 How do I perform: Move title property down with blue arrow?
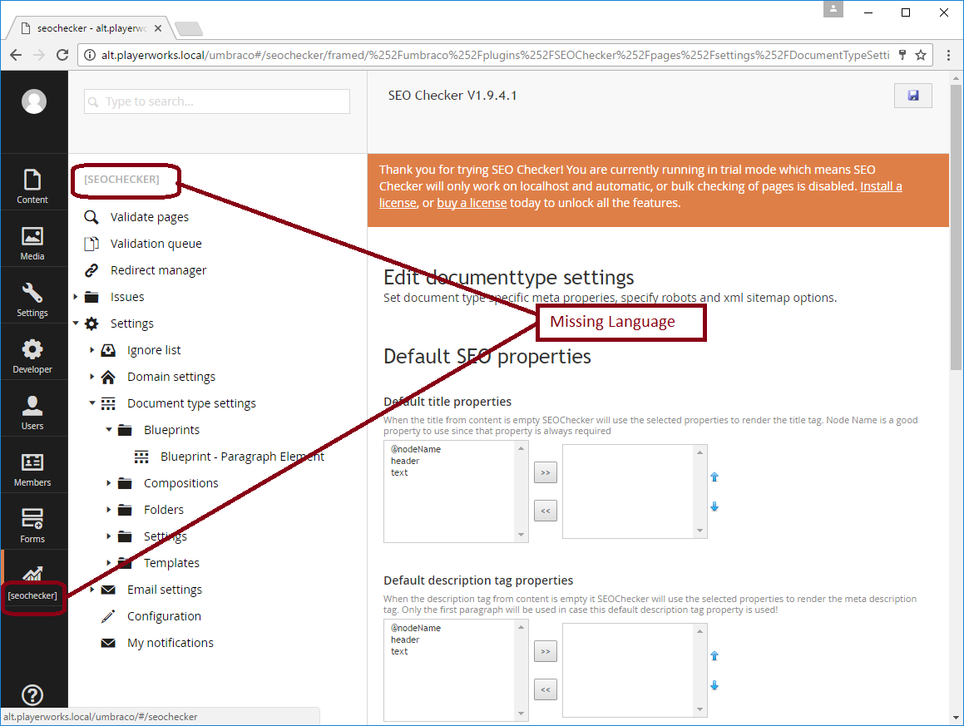714,506
